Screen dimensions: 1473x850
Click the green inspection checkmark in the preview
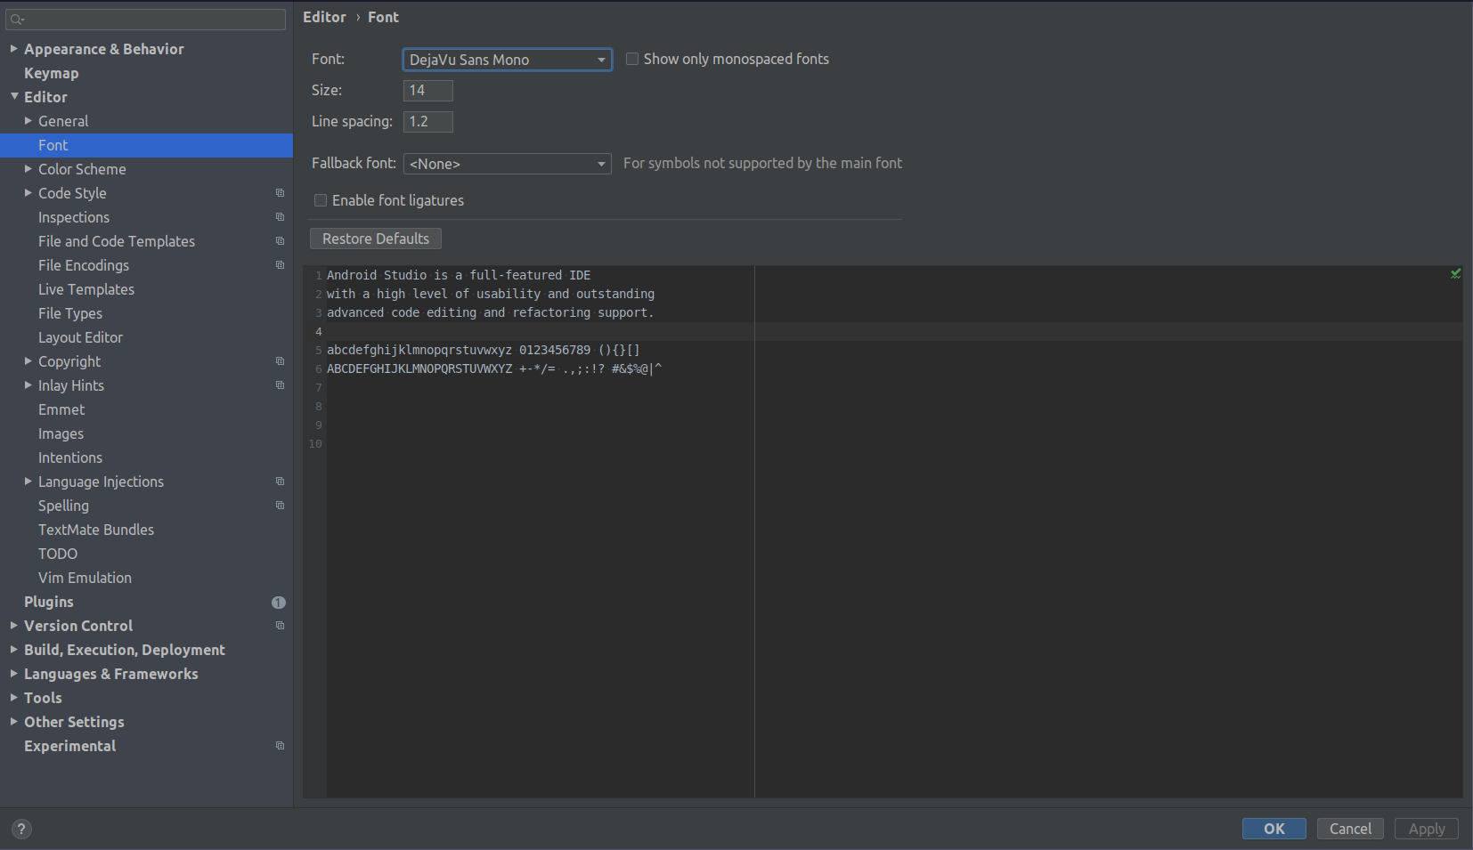click(1455, 273)
